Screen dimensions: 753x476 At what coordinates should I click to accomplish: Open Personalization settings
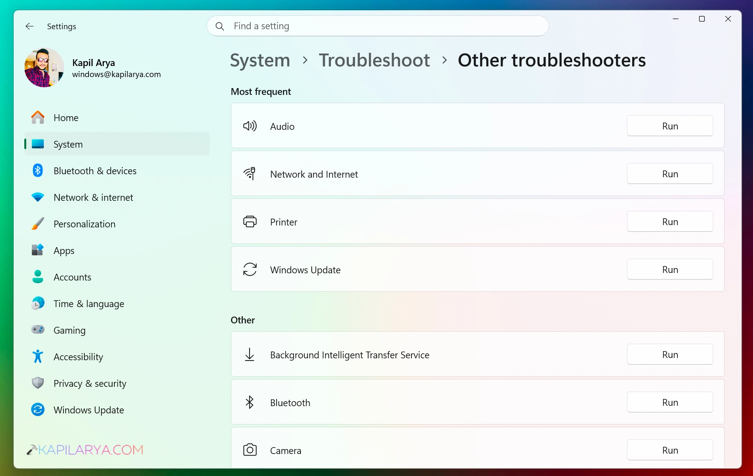pyautogui.click(x=117, y=224)
